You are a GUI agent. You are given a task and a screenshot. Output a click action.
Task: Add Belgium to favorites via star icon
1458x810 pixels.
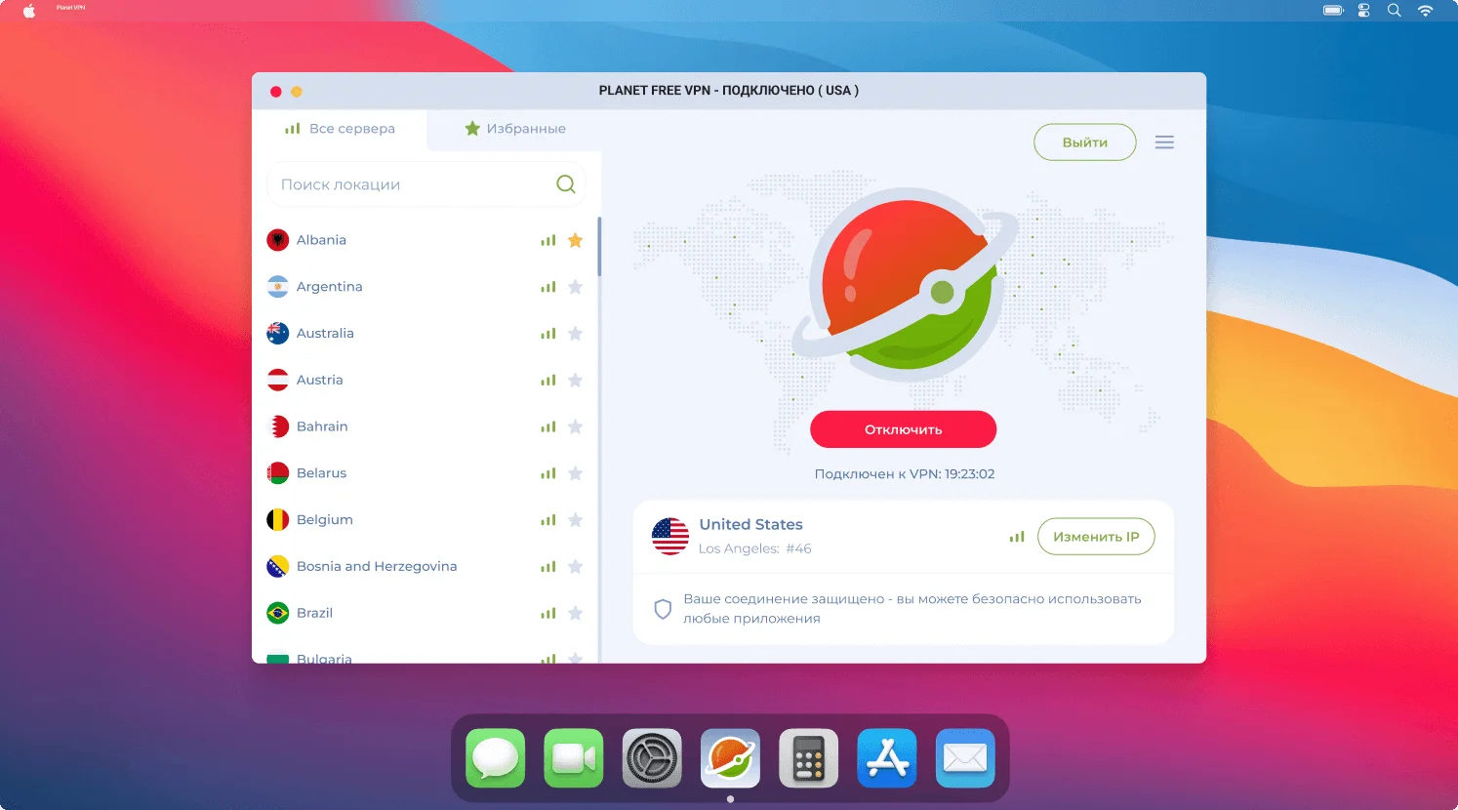click(575, 519)
